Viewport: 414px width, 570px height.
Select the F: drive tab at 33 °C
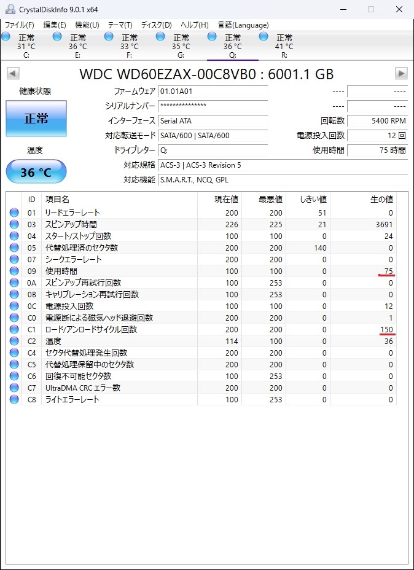[130, 46]
